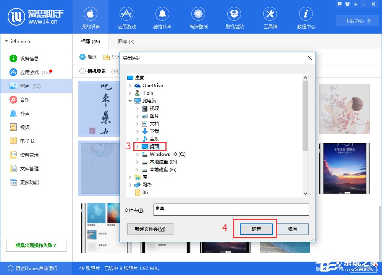Open the 频繁出现操作失败 help link
The image size is (382, 275).
(36, 245)
